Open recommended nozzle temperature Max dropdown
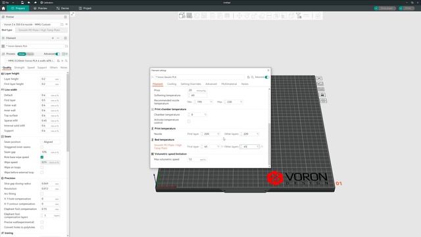 [234, 102]
